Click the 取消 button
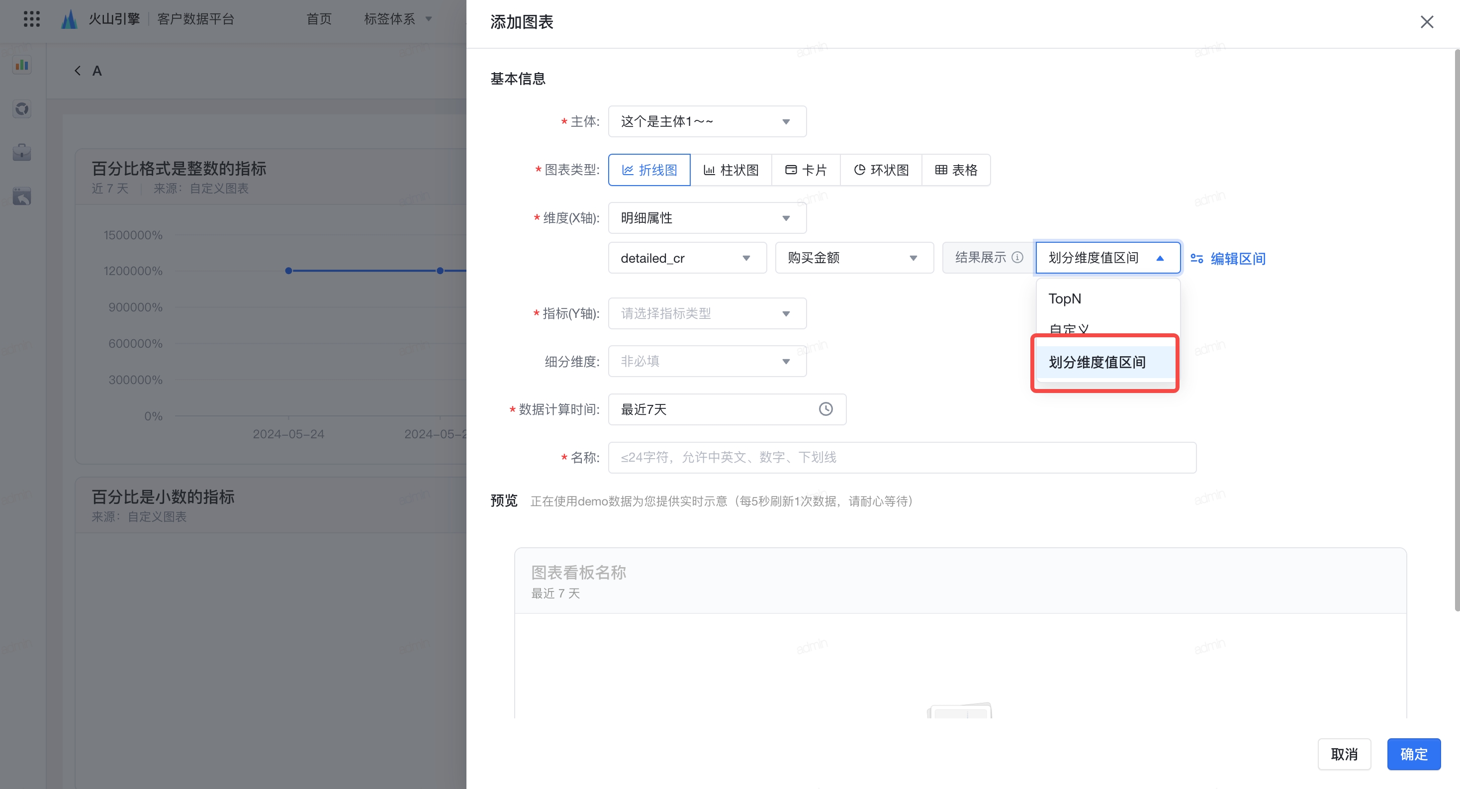This screenshot has width=1460, height=789. 1344,754
